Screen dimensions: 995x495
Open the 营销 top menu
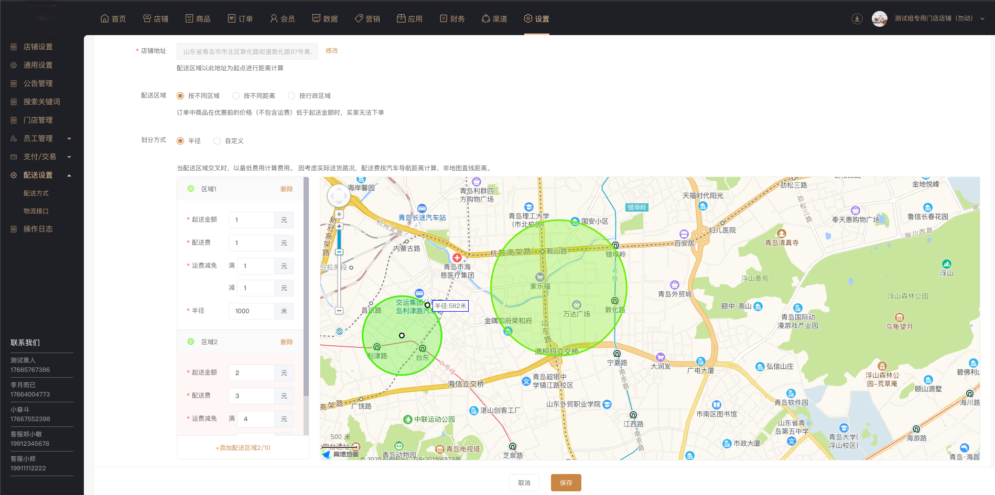(x=367, y=19)
